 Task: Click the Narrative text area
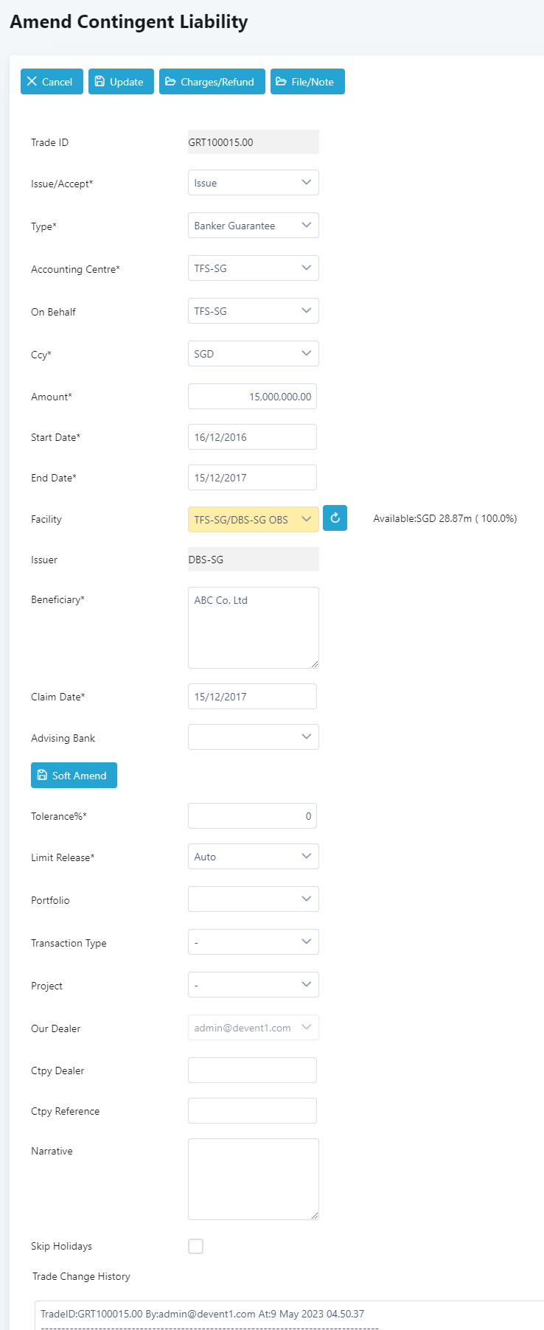click(253, 1179)
